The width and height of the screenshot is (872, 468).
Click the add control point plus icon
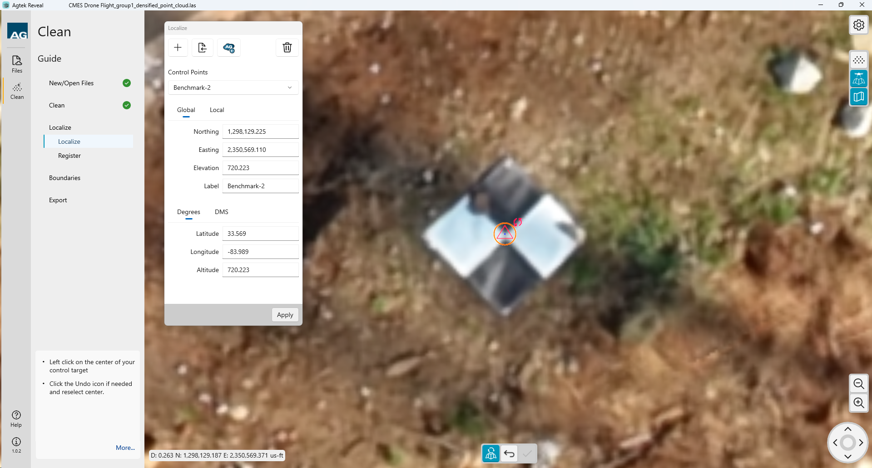pos(178,48)
